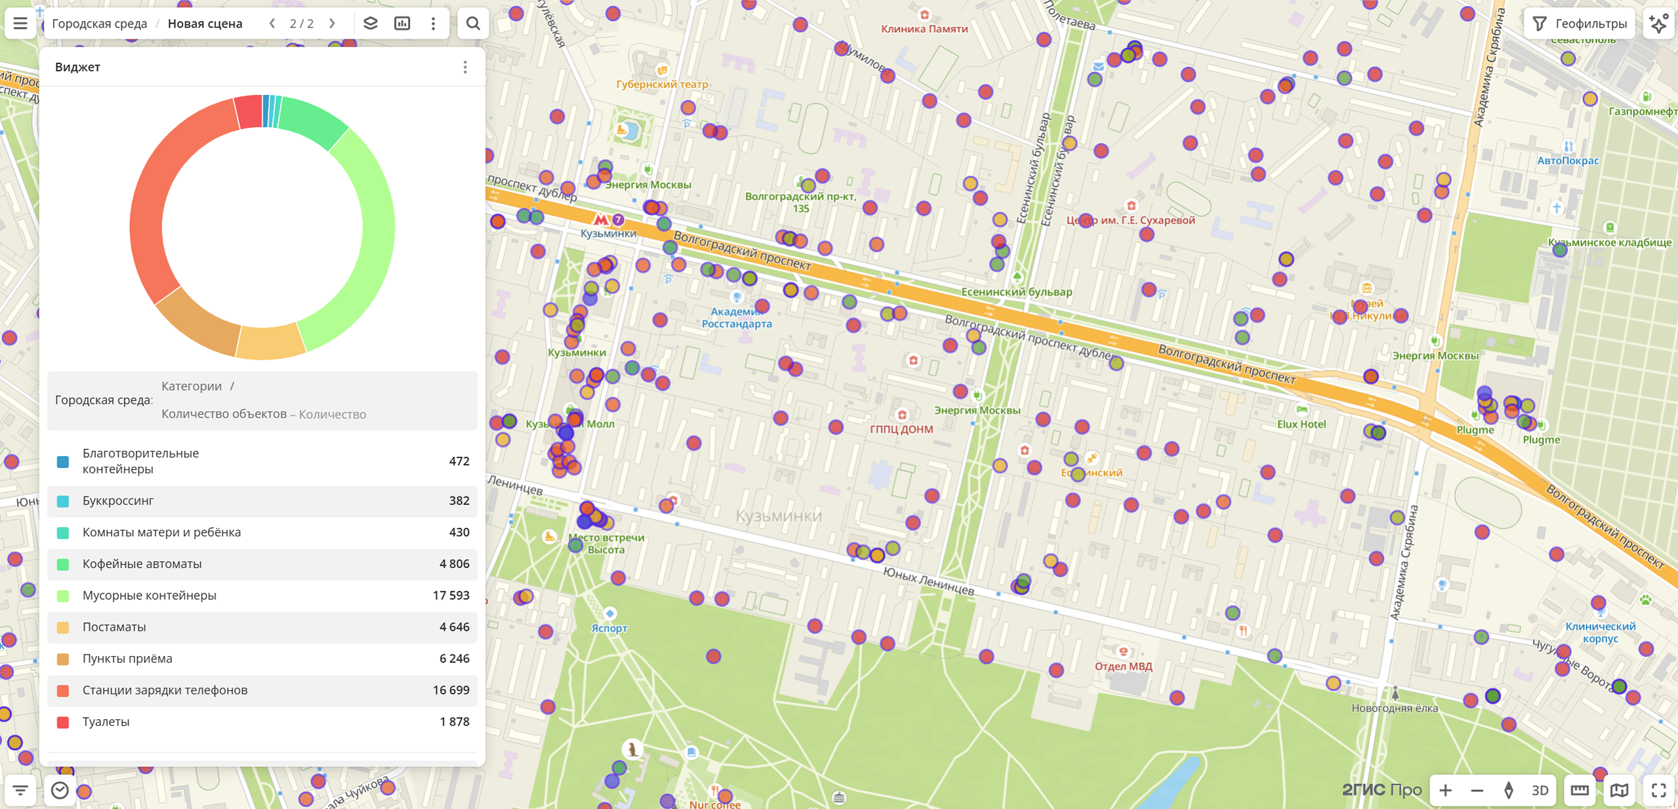The image size is (1678, 809).
Task: Open the layers panel icon
Action: click(x=371, y=24)
